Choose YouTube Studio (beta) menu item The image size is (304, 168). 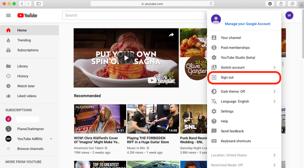(238, 58)
